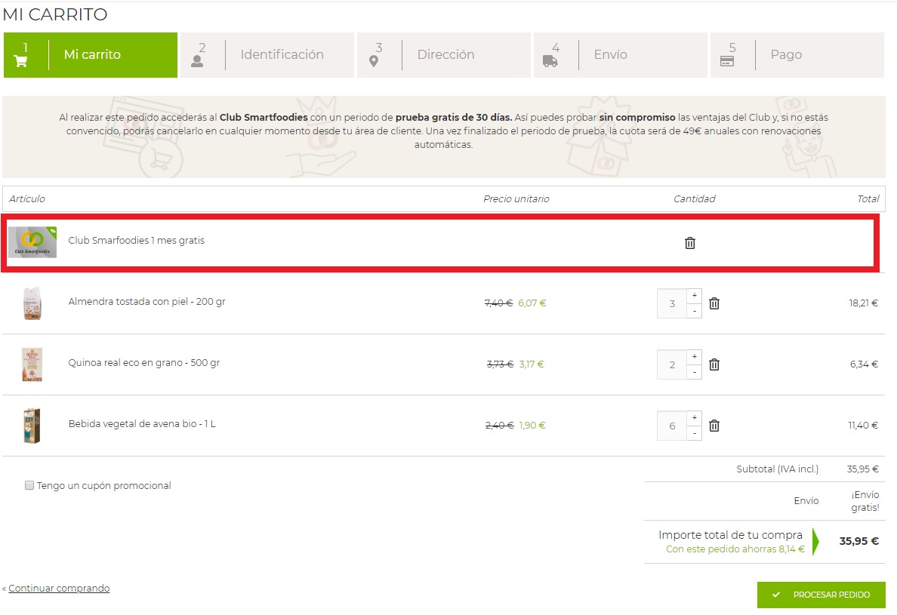Image resolution: width=897 pixels, height=615 pixels.
Task: Click the location pin icon in Dirección step
Action: pyautogui.click(x=375, y=61)
